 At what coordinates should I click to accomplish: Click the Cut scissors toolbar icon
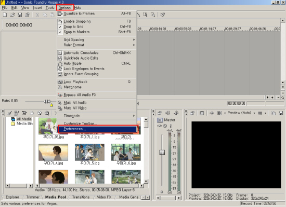click(x=37, y=15)
